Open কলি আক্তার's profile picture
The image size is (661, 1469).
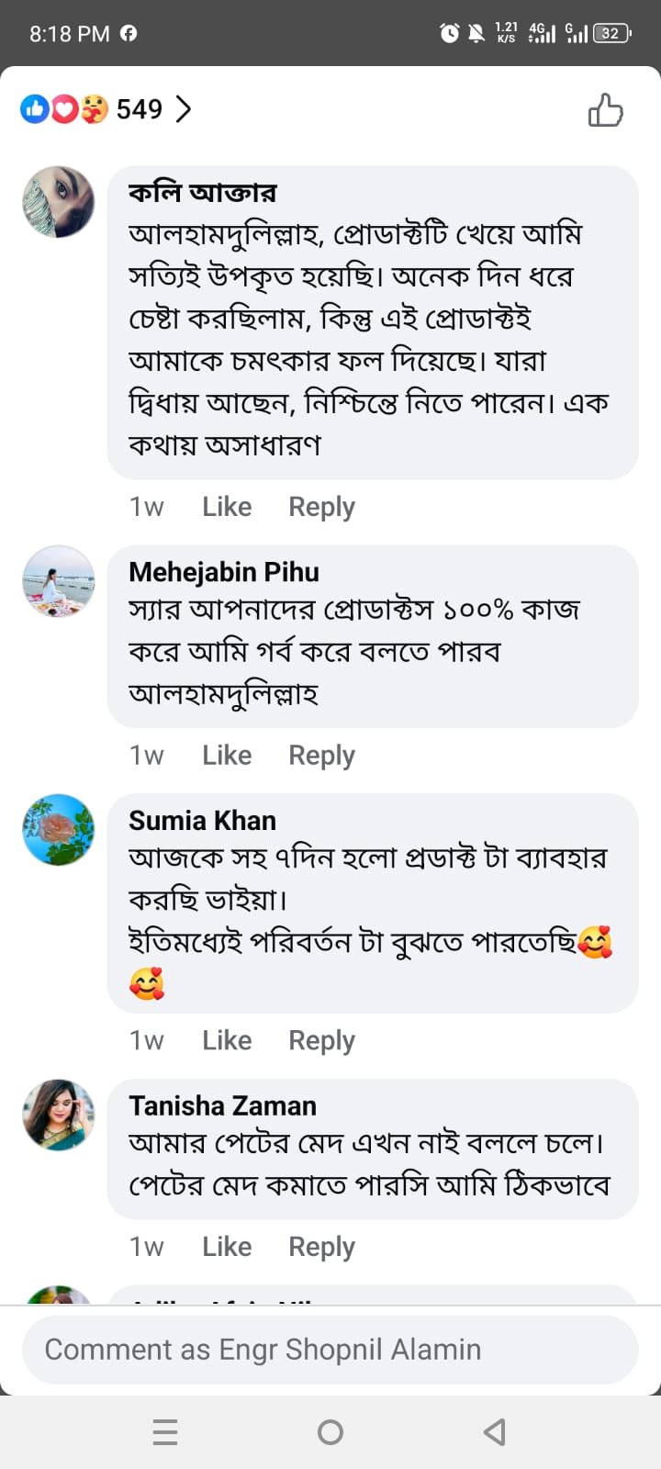tap(59, 202)
